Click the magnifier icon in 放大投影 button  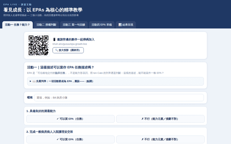(56, 50)
